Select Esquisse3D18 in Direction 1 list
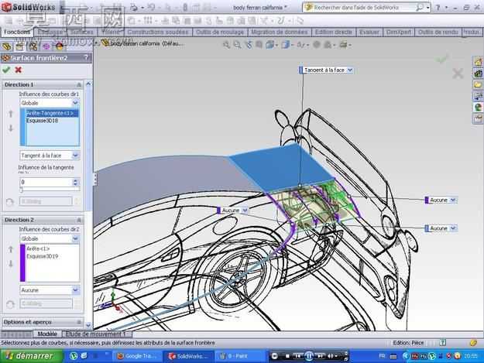This screenshot has height=363, width=484. click(42, 121)
